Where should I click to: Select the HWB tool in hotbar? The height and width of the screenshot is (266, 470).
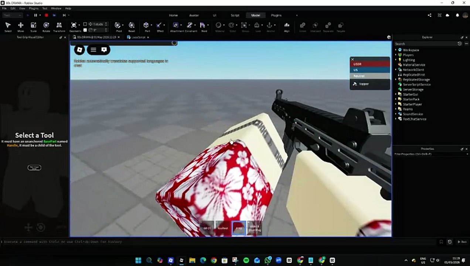coord(239,228)
